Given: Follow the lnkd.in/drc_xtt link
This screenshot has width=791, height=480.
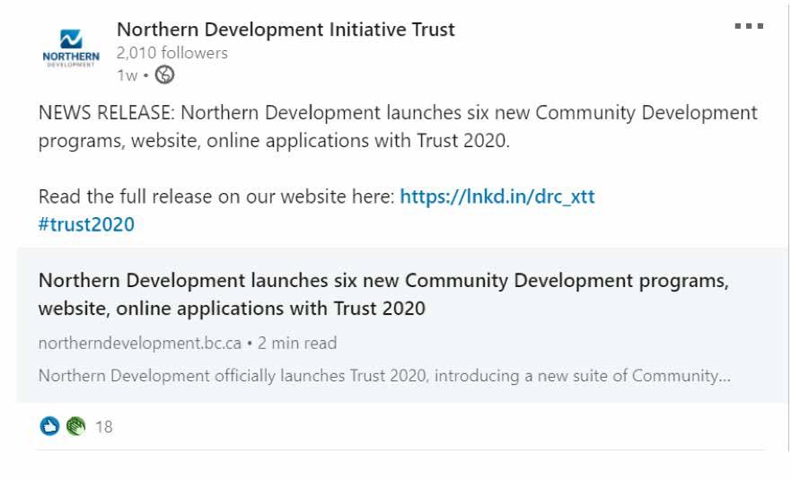Looking at the screenshot, I should [x=497, y=196].
